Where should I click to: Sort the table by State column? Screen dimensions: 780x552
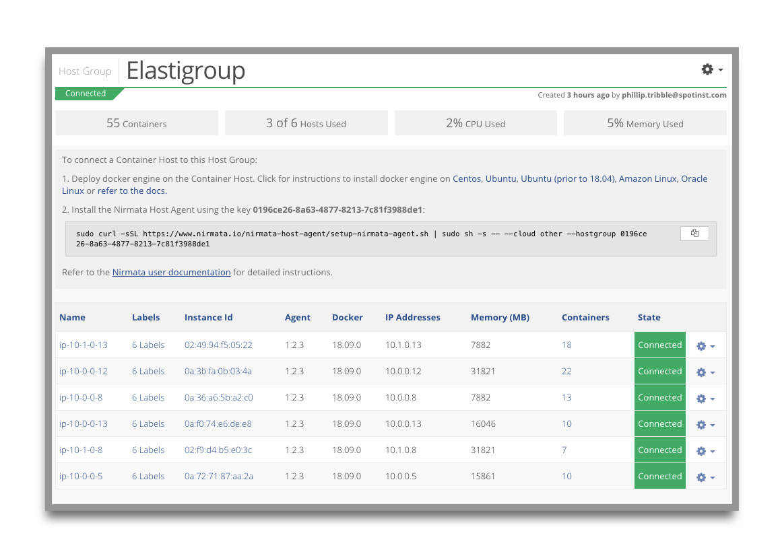pyautogui.click(x=649, y=317)
